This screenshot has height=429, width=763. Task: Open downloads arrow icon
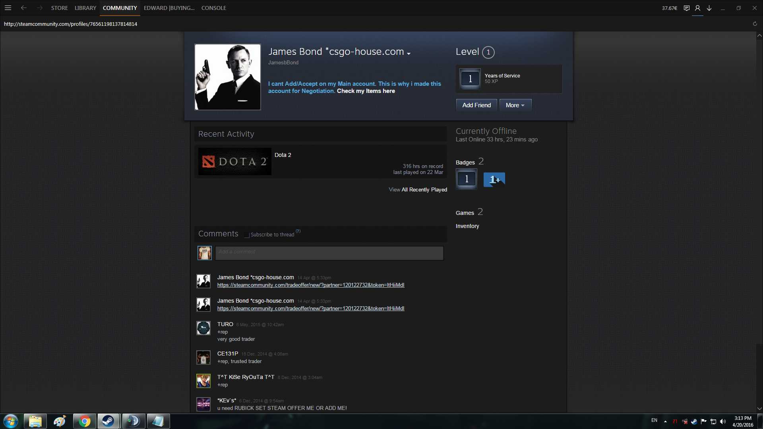tap(709, 8)
